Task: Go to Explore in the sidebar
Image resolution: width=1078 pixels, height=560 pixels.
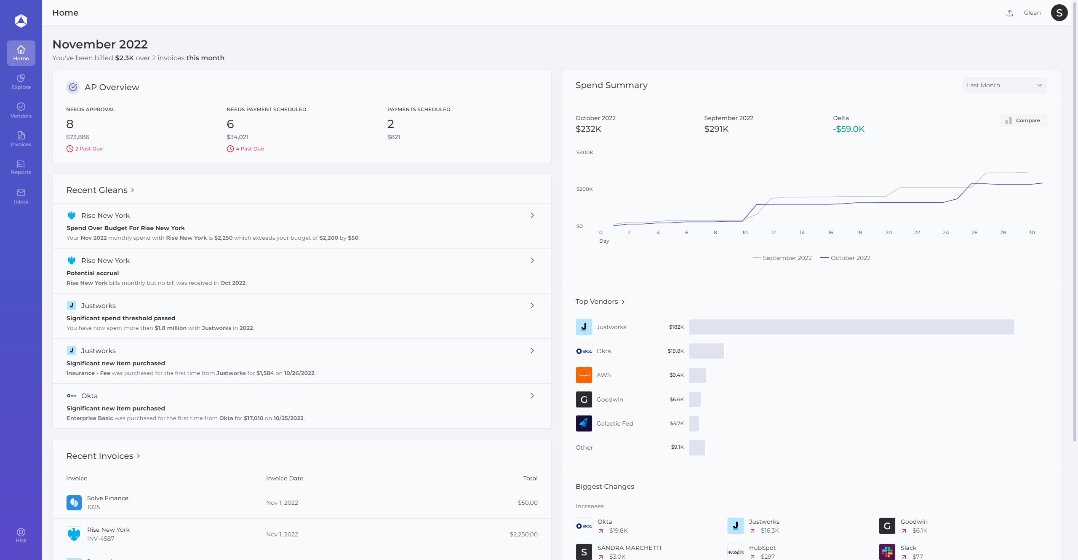Action: (x=21, y=82)
